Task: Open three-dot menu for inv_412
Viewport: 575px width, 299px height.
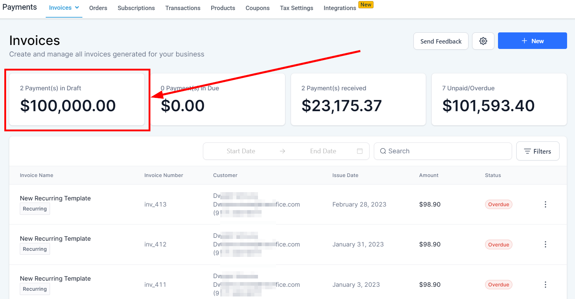Action: pyautogui.click(x=545, y=244)
